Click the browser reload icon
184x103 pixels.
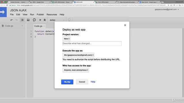coord(7,5)
